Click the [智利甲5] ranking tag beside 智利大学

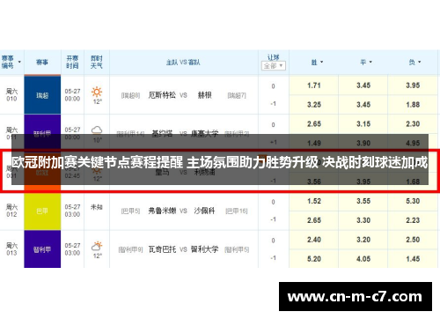[x=237, y=249]
